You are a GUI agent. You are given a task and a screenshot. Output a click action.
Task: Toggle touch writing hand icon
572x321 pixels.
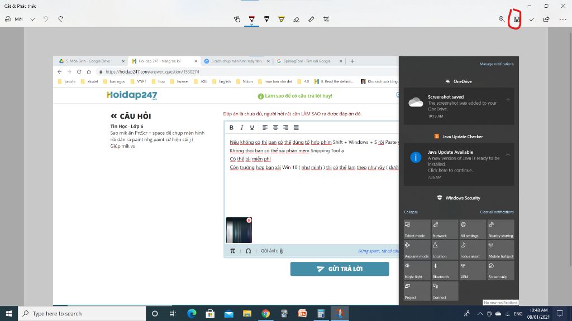coord(237,20)
